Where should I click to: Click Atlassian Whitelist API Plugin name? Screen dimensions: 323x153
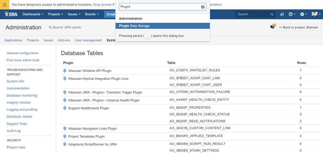pos(90,71)
